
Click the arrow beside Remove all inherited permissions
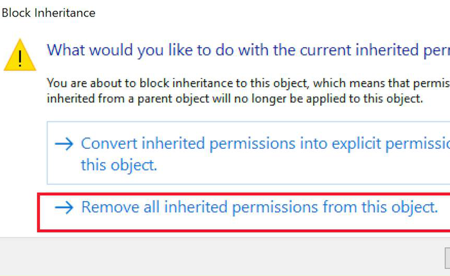64,207
